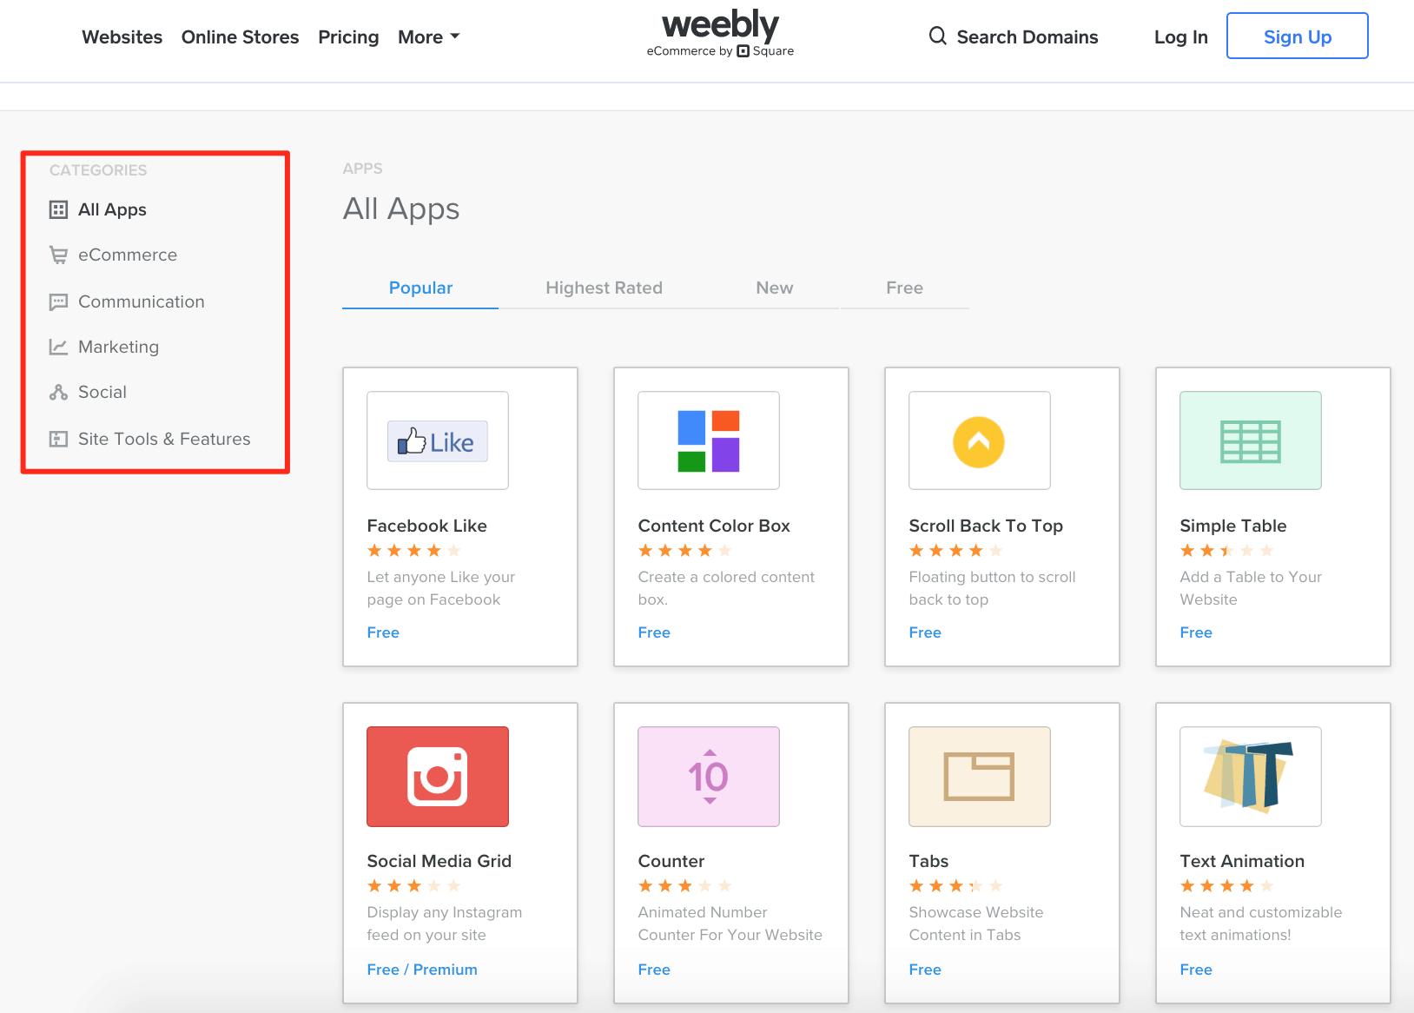Click 'Neat and customizable text animations' text
1414x1013 pixels.
tap(1261, 924)
